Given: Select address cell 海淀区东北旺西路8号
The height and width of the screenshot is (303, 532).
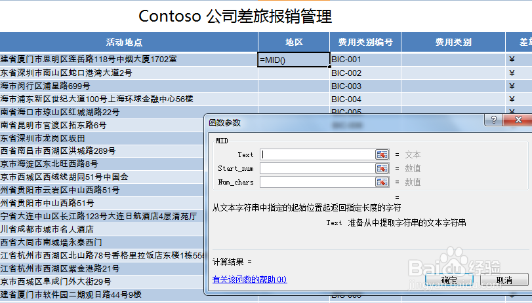Looking at the screenshot, I should point(102,164).
